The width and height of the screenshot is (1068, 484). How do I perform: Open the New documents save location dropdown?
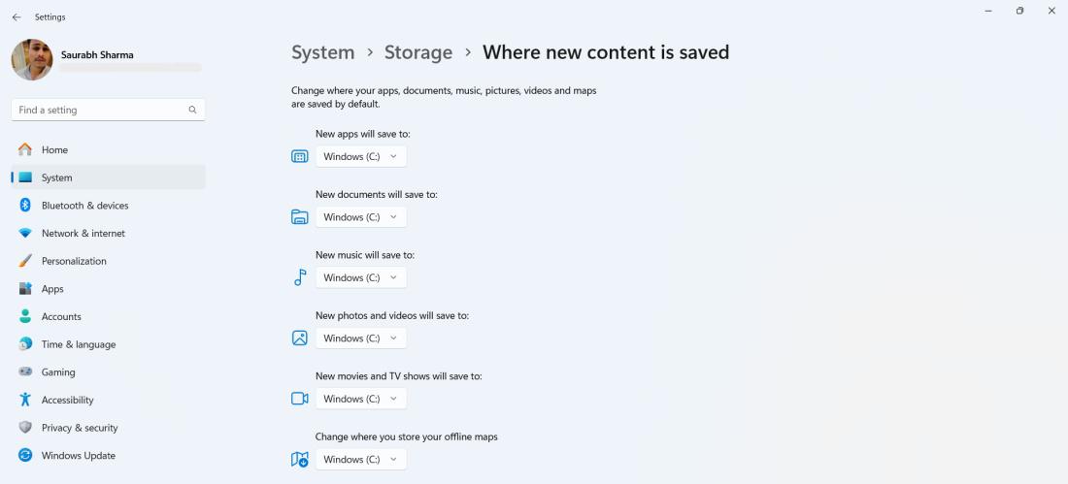point(361,217)
